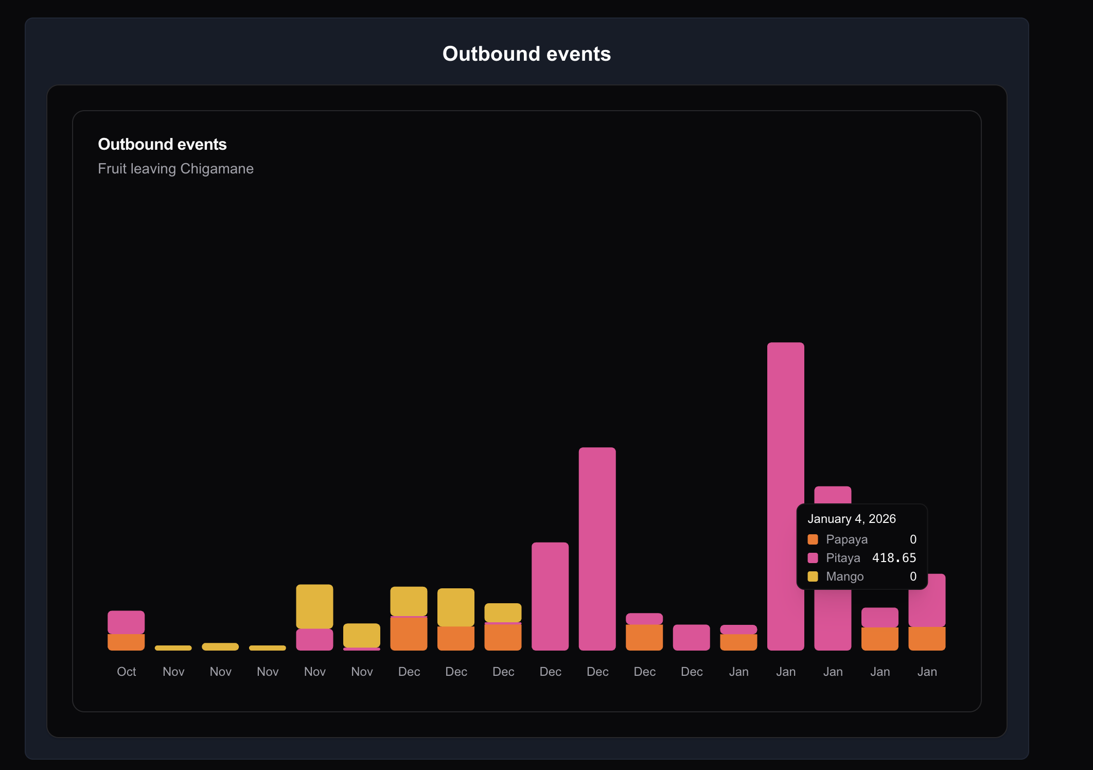This screenshot has height=770, width=1093.
Task: Click the Papaya label in tooltip
Action: click(x=847, y=539)
